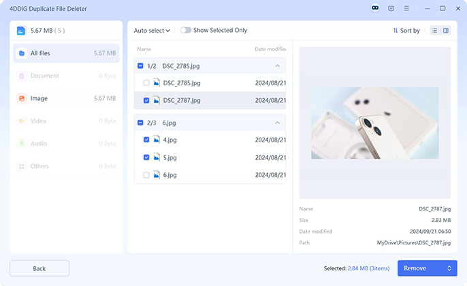Screen dimensions: 467x286
Task: Click the Document category icon
Action: pos(22,76)
